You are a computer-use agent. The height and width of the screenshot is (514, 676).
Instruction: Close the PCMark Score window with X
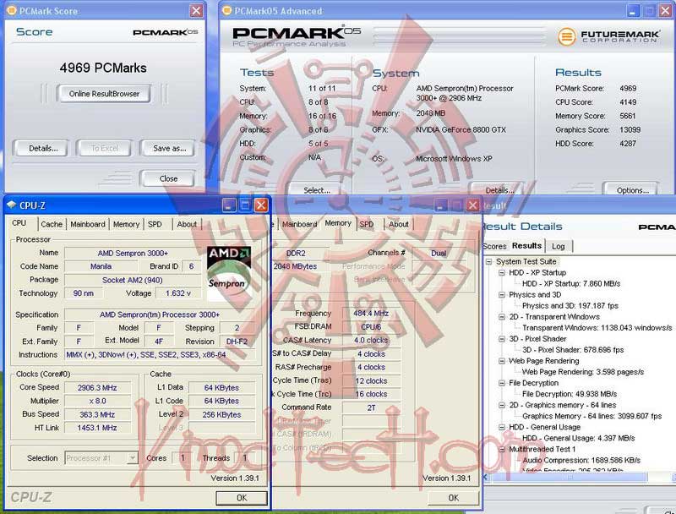pos(196,10)
